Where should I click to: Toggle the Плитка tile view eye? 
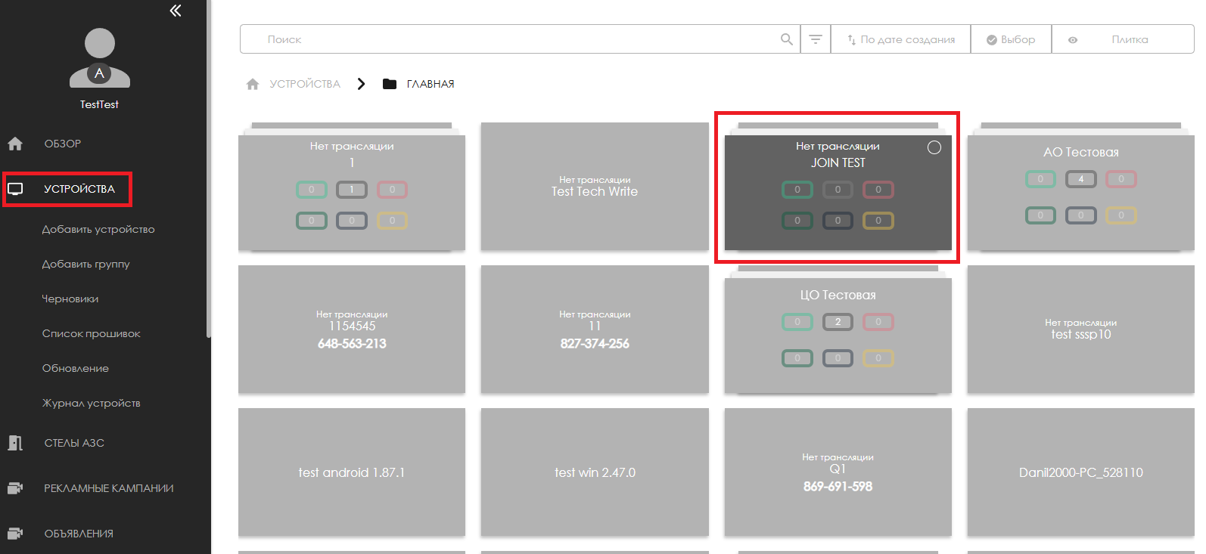point(1073,40)
